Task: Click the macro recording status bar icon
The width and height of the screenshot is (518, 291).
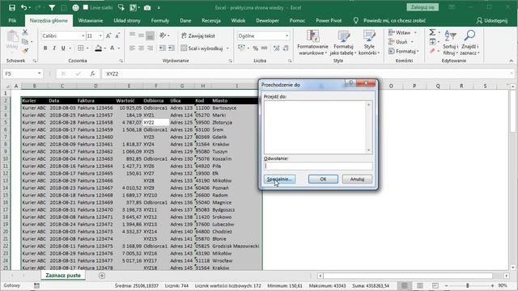Action: coord(36,285)
